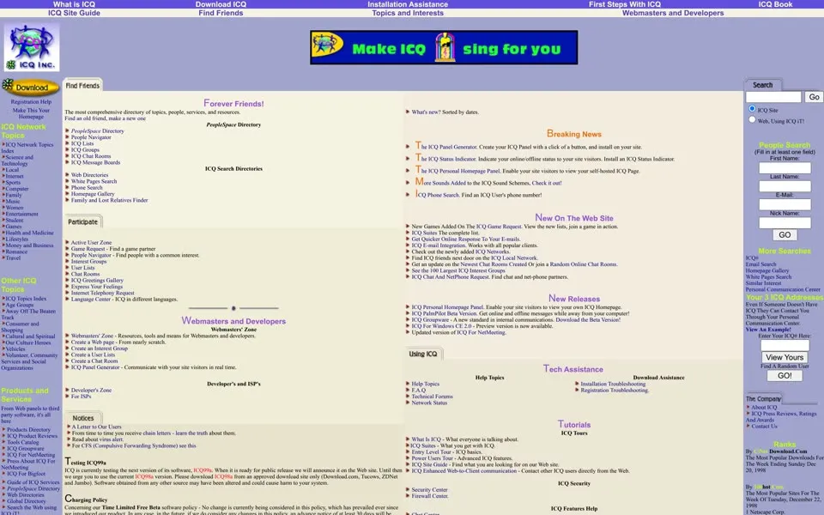Screen dimensions: 824x515
Task: Open Family and Lost Relatives Finder link
Action: (x=109, y=200)
